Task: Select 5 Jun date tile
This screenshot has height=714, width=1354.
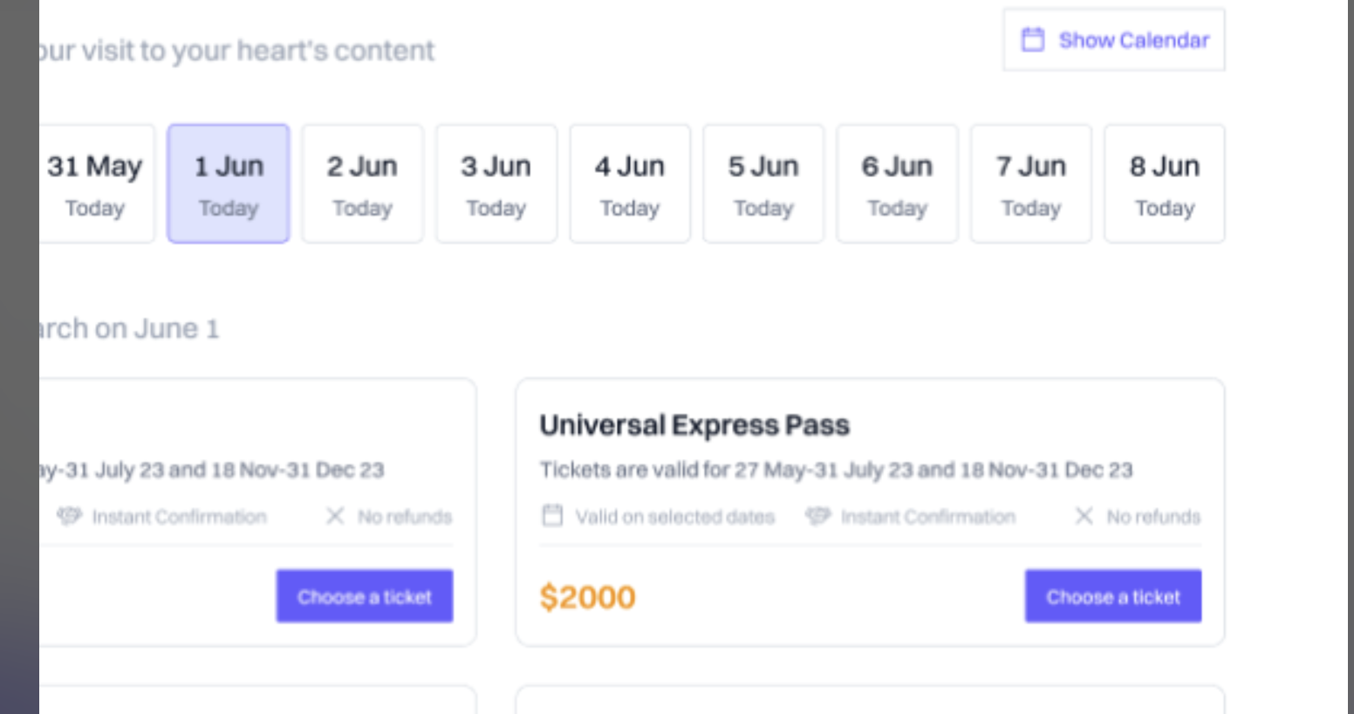Action: tap(763, 184)
